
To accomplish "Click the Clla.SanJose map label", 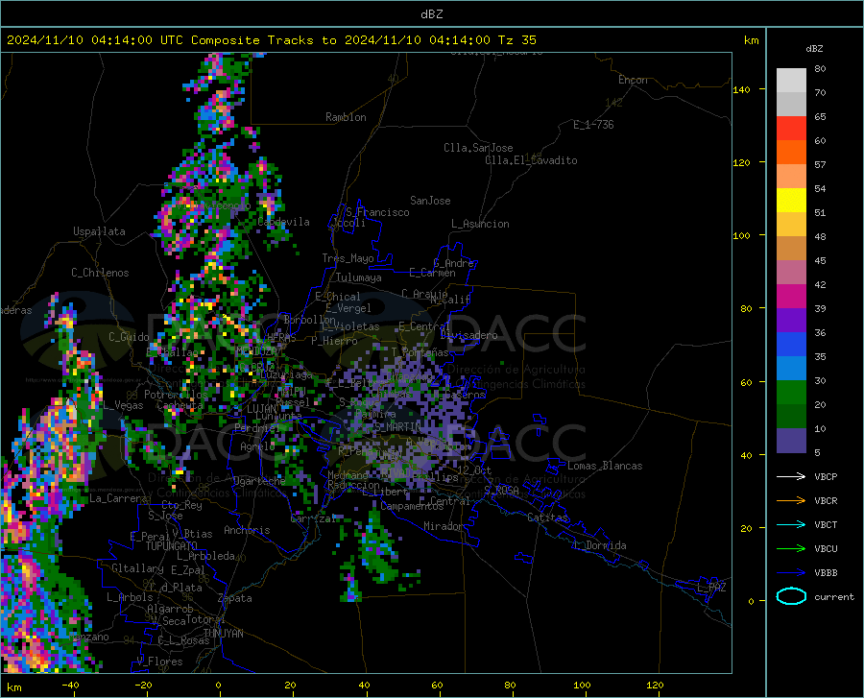I will (478, 148).
